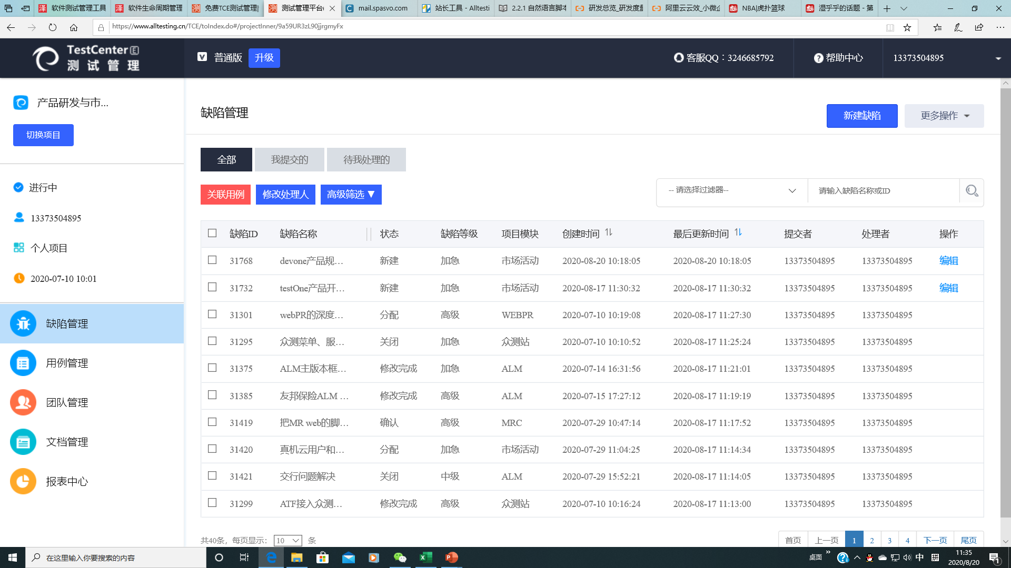
Task: Click 编辑 link for defect 31732
Action: tap(948, 288)
